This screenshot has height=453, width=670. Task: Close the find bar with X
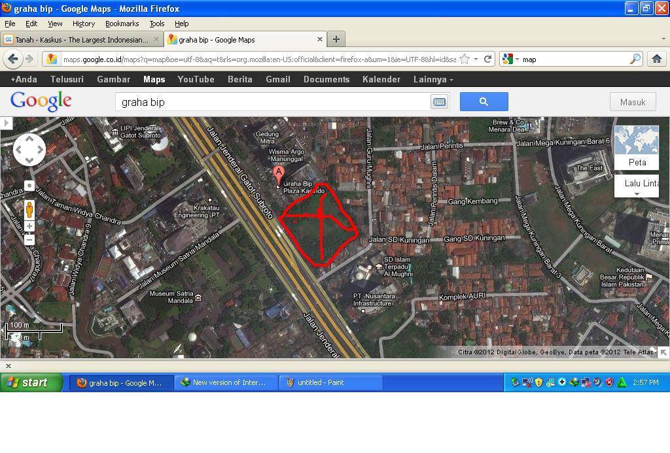[x=8, y=366]
